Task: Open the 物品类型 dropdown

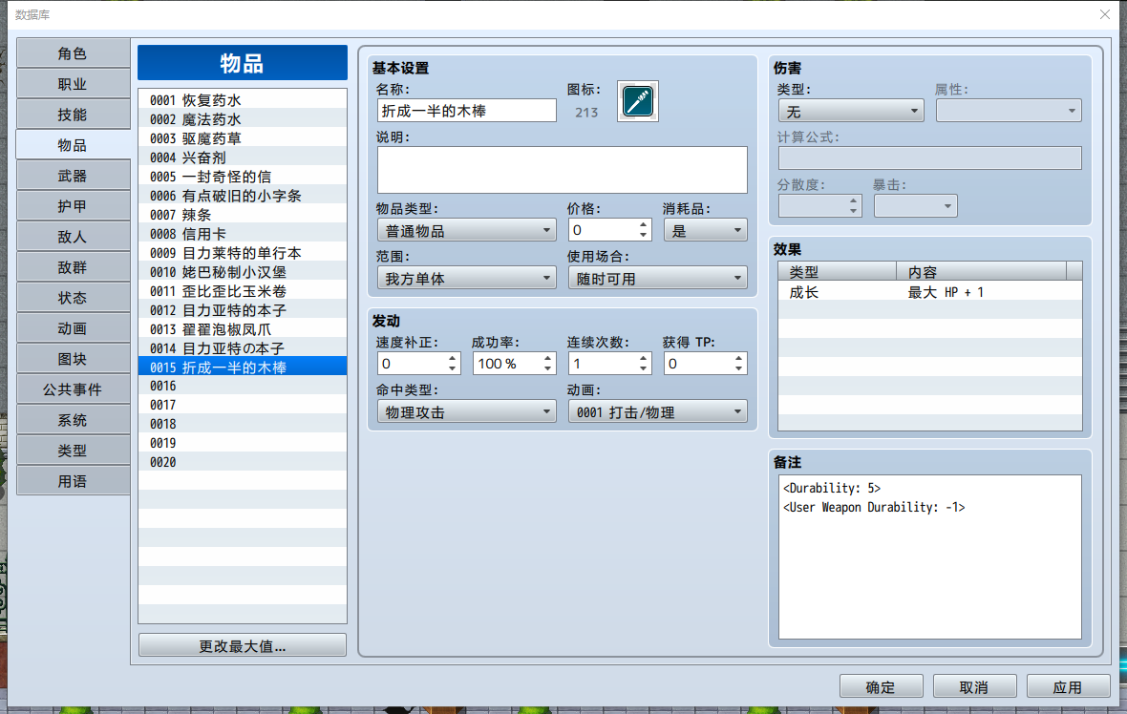Action: point(466,231)
